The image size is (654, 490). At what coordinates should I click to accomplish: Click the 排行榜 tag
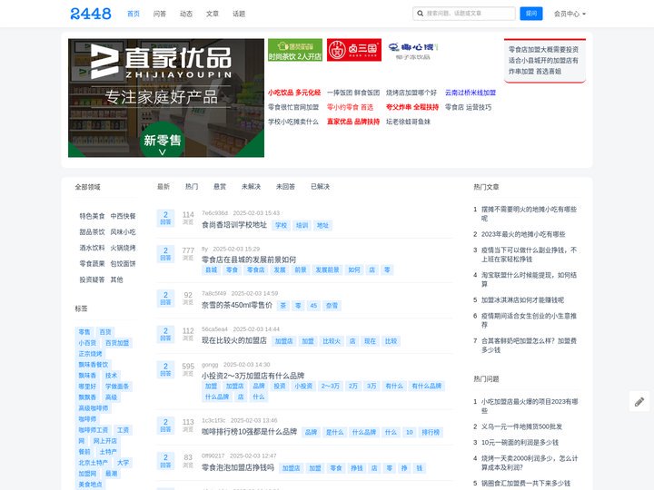[x=431, y=433]
